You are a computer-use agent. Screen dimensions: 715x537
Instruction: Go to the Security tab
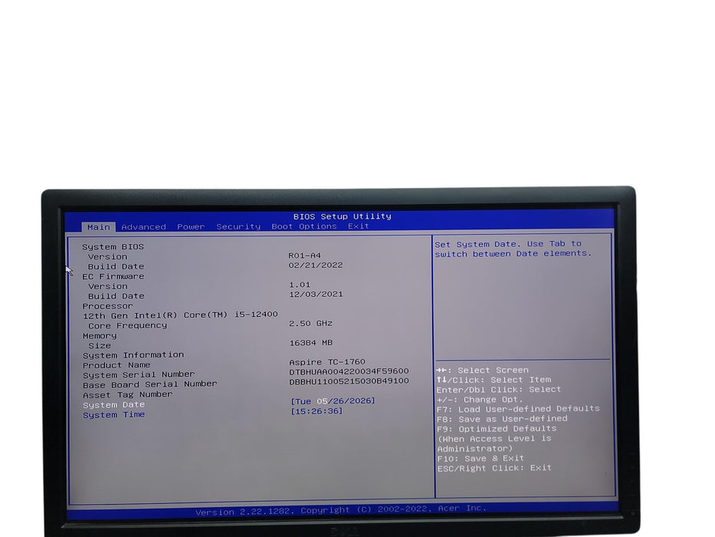click(x=238, y=226)
